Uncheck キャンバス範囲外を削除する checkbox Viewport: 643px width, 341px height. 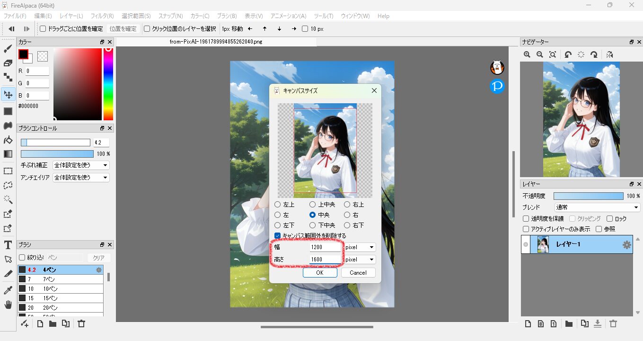click(278, 236)
